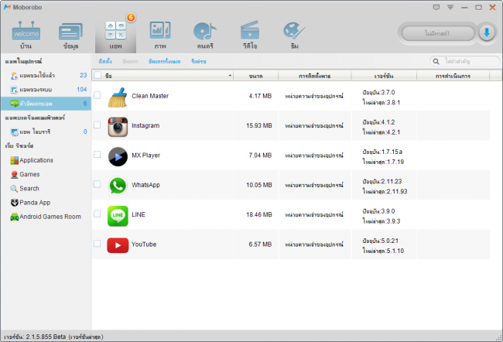Open the Images tab icon

click(x=160, y=31)
